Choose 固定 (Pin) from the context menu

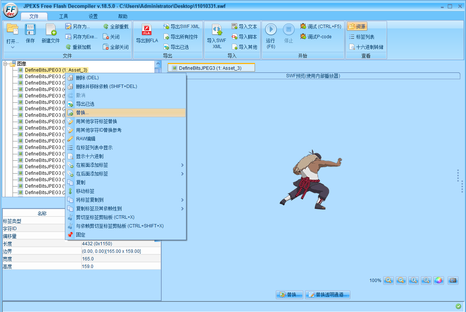pyautogui.click(x=126, y=235)
